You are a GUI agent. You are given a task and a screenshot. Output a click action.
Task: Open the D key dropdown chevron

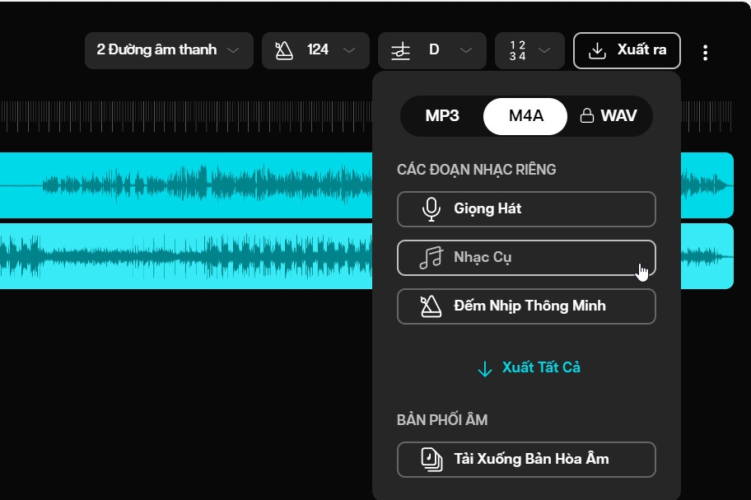466,50
